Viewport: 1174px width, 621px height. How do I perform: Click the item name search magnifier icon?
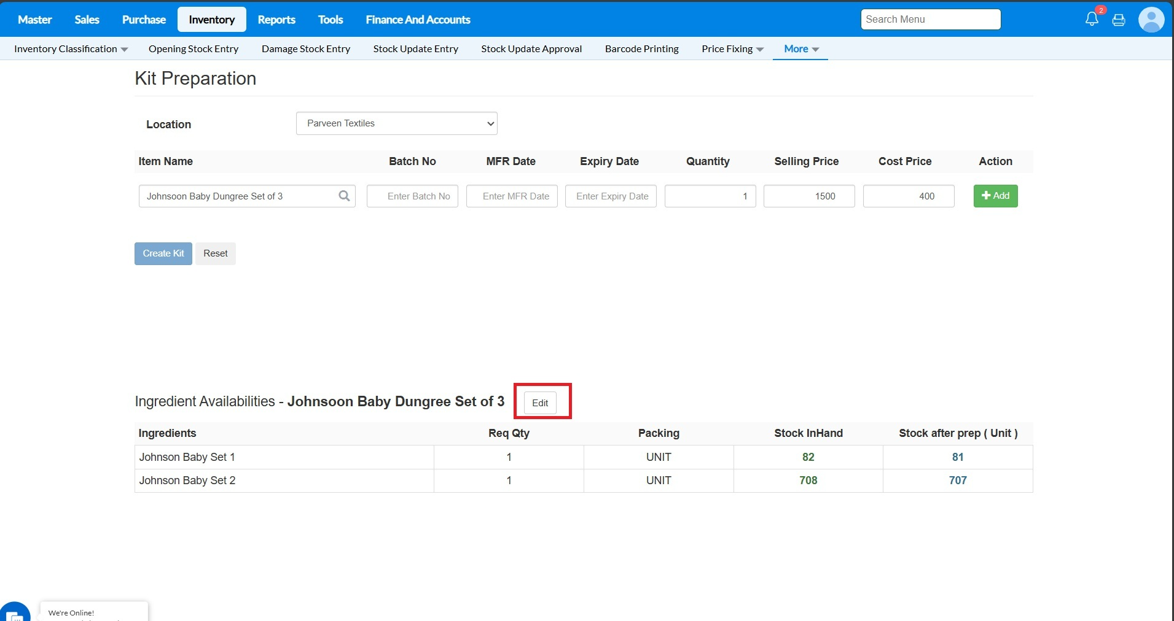[x=344, y=196]
